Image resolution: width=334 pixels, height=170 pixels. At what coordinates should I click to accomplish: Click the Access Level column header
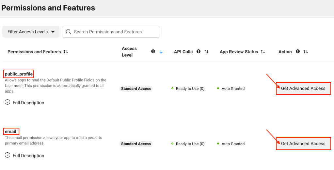tap(129, 52)
